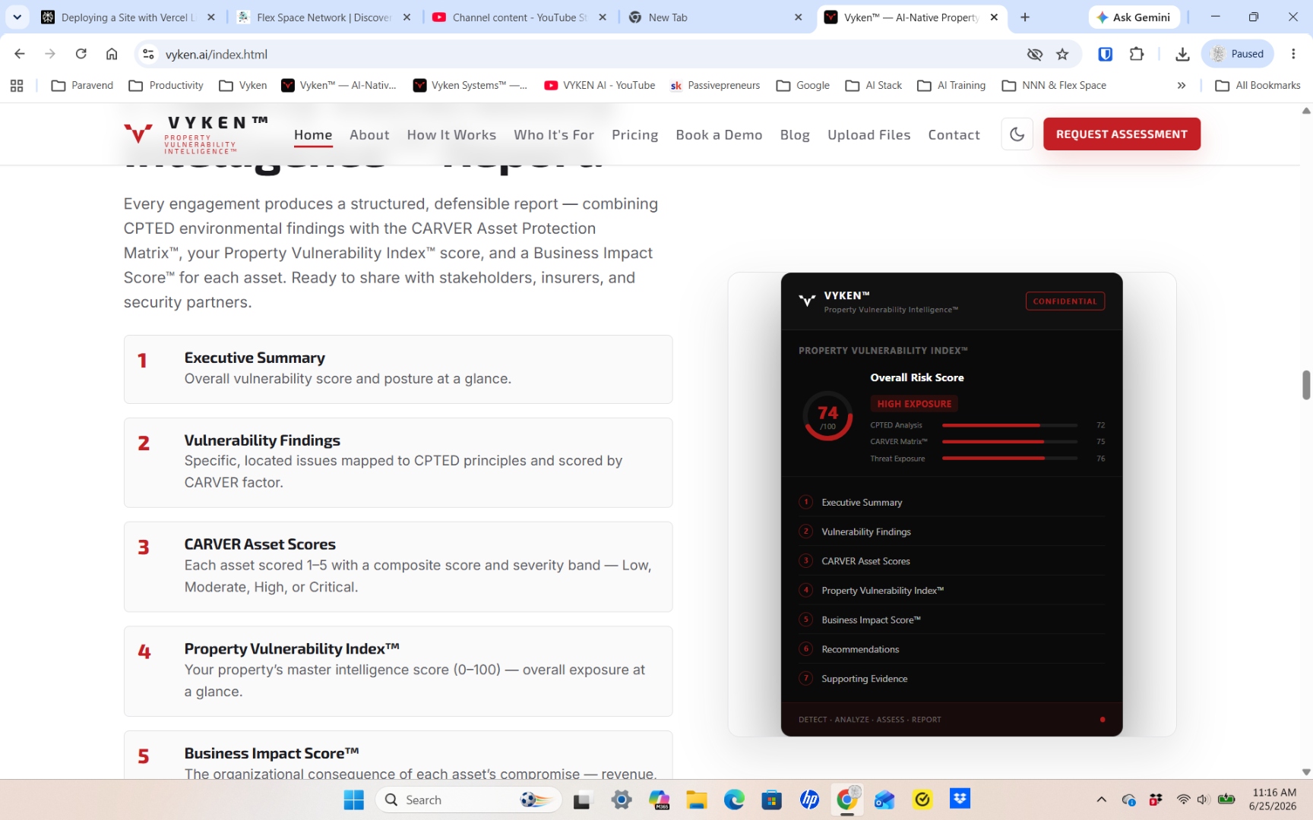Click the Vulnerability Findings card heading

(x=262, y=440)
